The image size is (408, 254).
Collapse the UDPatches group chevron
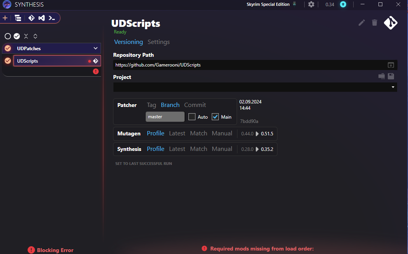click(96, 48)
